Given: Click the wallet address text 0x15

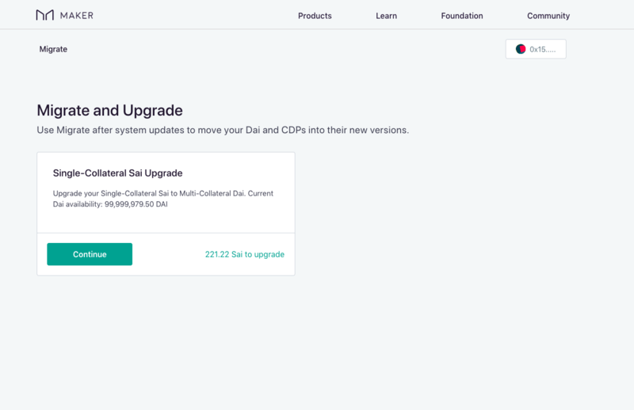Looking at the screenshot, I should 543,49.
